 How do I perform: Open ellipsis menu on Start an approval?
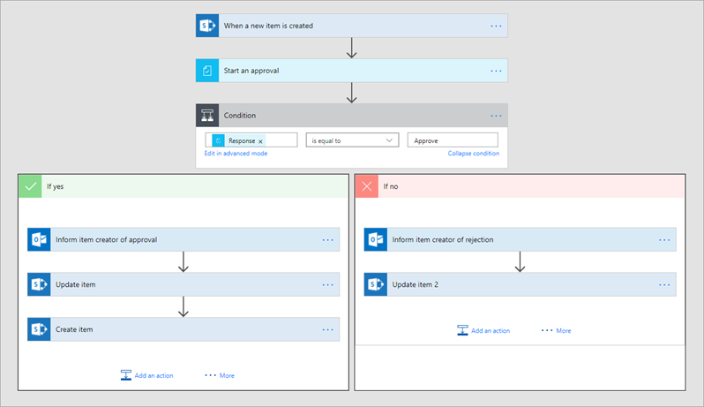496,71
